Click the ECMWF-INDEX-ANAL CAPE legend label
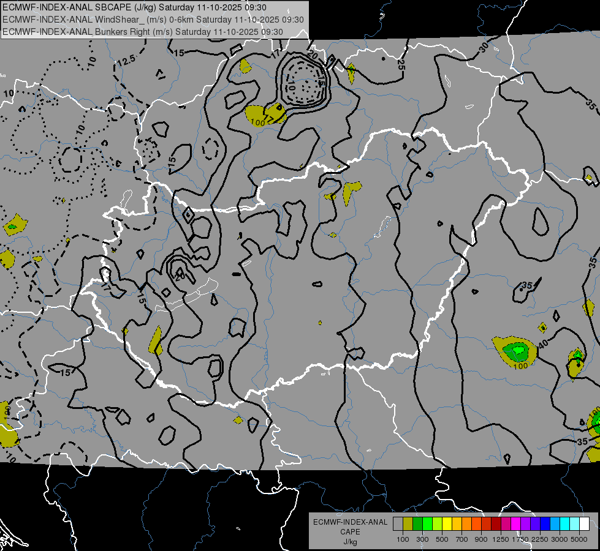Image resolution: width=600 pixels, height=551 pixels. tap(350, 531)
